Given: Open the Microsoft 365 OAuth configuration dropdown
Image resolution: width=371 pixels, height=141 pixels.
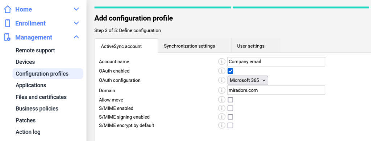Looking at the screenshot, I should coord(248,80).
